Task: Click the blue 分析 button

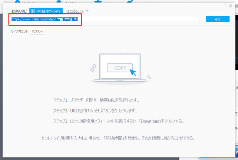Action: pyautogui.click(x=218, y=19)
